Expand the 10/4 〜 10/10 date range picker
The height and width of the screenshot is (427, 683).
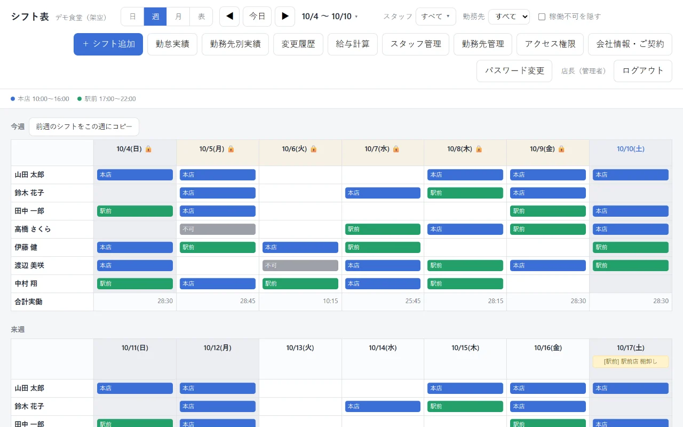(330, 17)
